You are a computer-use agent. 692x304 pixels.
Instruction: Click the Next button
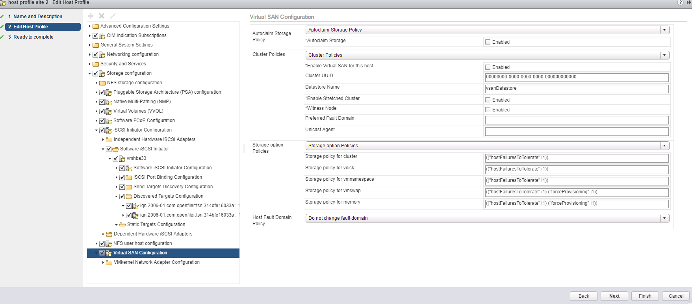coord(614,296)
